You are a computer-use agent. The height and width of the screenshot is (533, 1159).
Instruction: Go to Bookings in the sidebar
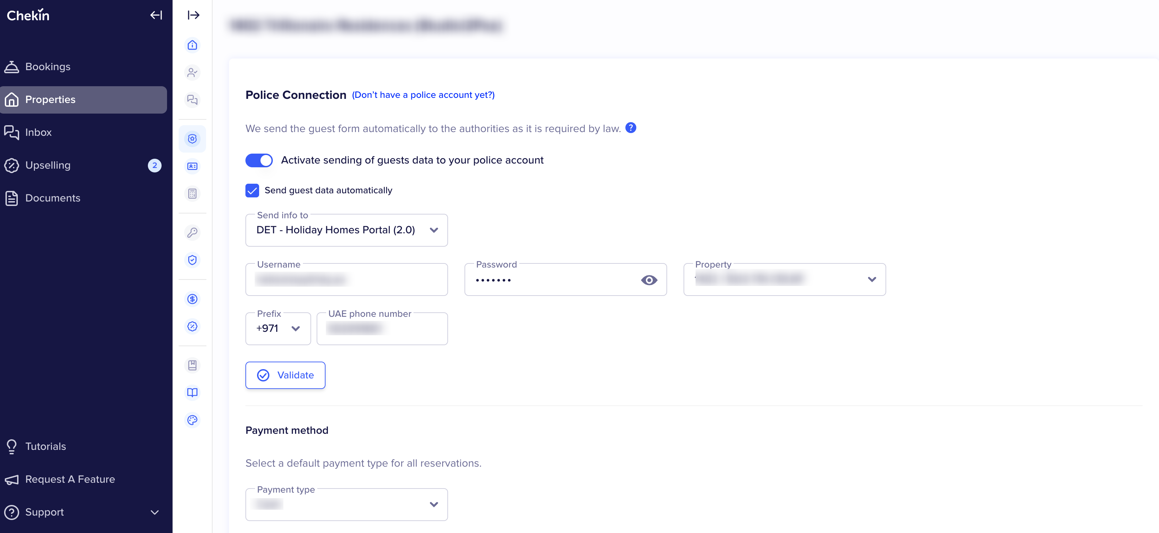pos(48,67)
